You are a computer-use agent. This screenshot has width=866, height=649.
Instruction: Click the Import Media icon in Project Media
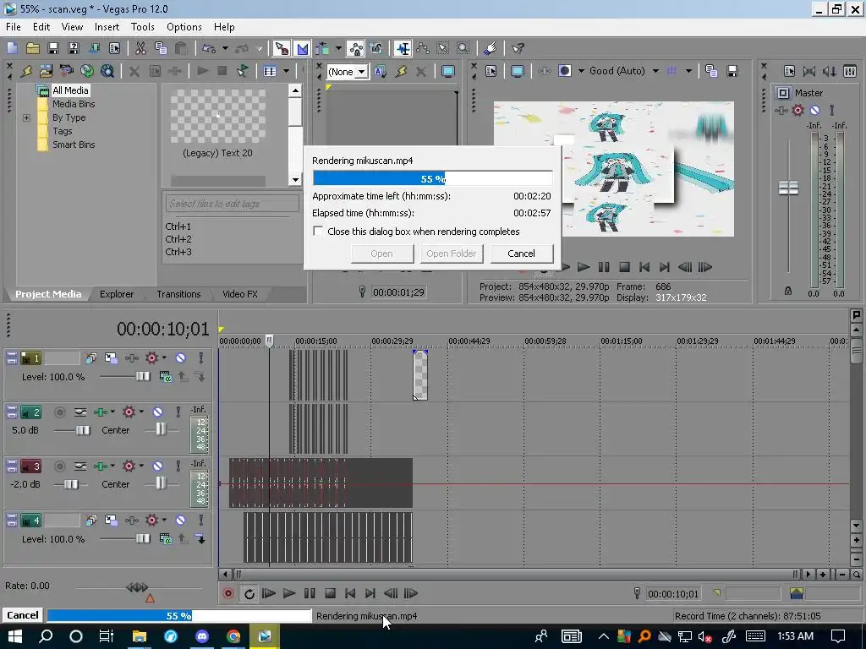point(47,71)
